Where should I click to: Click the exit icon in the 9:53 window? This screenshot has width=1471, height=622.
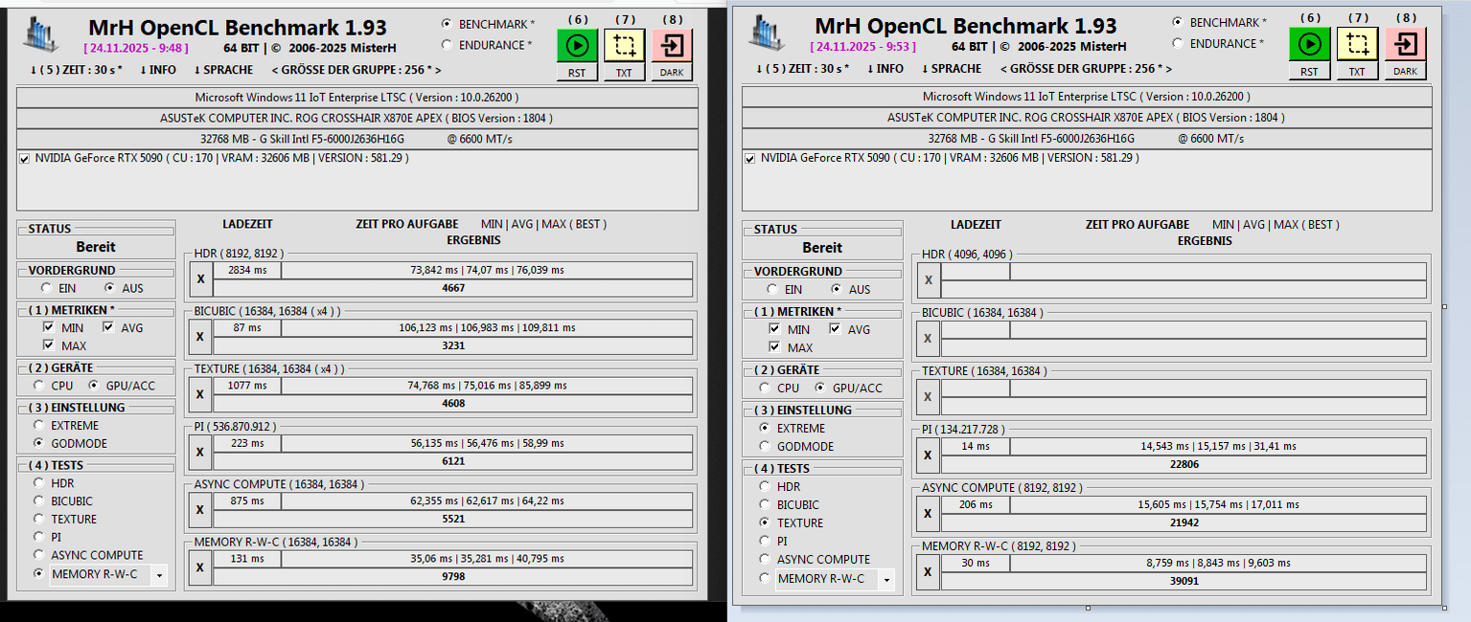point(1405,44)
